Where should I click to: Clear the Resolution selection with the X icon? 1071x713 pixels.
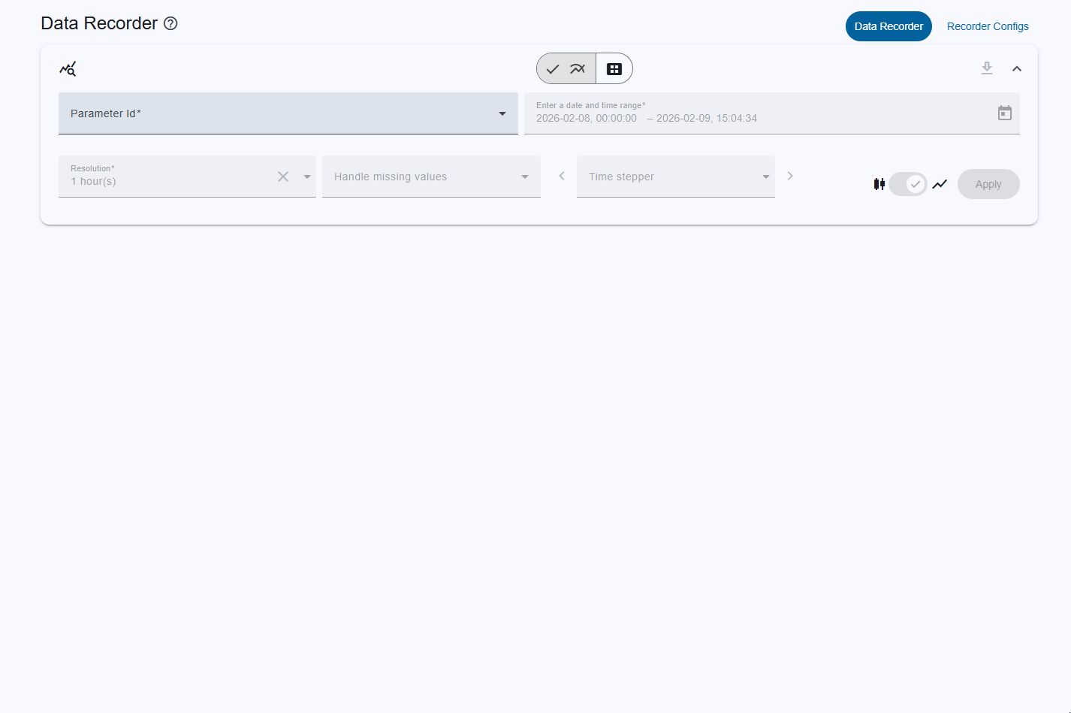coord(283,177)
